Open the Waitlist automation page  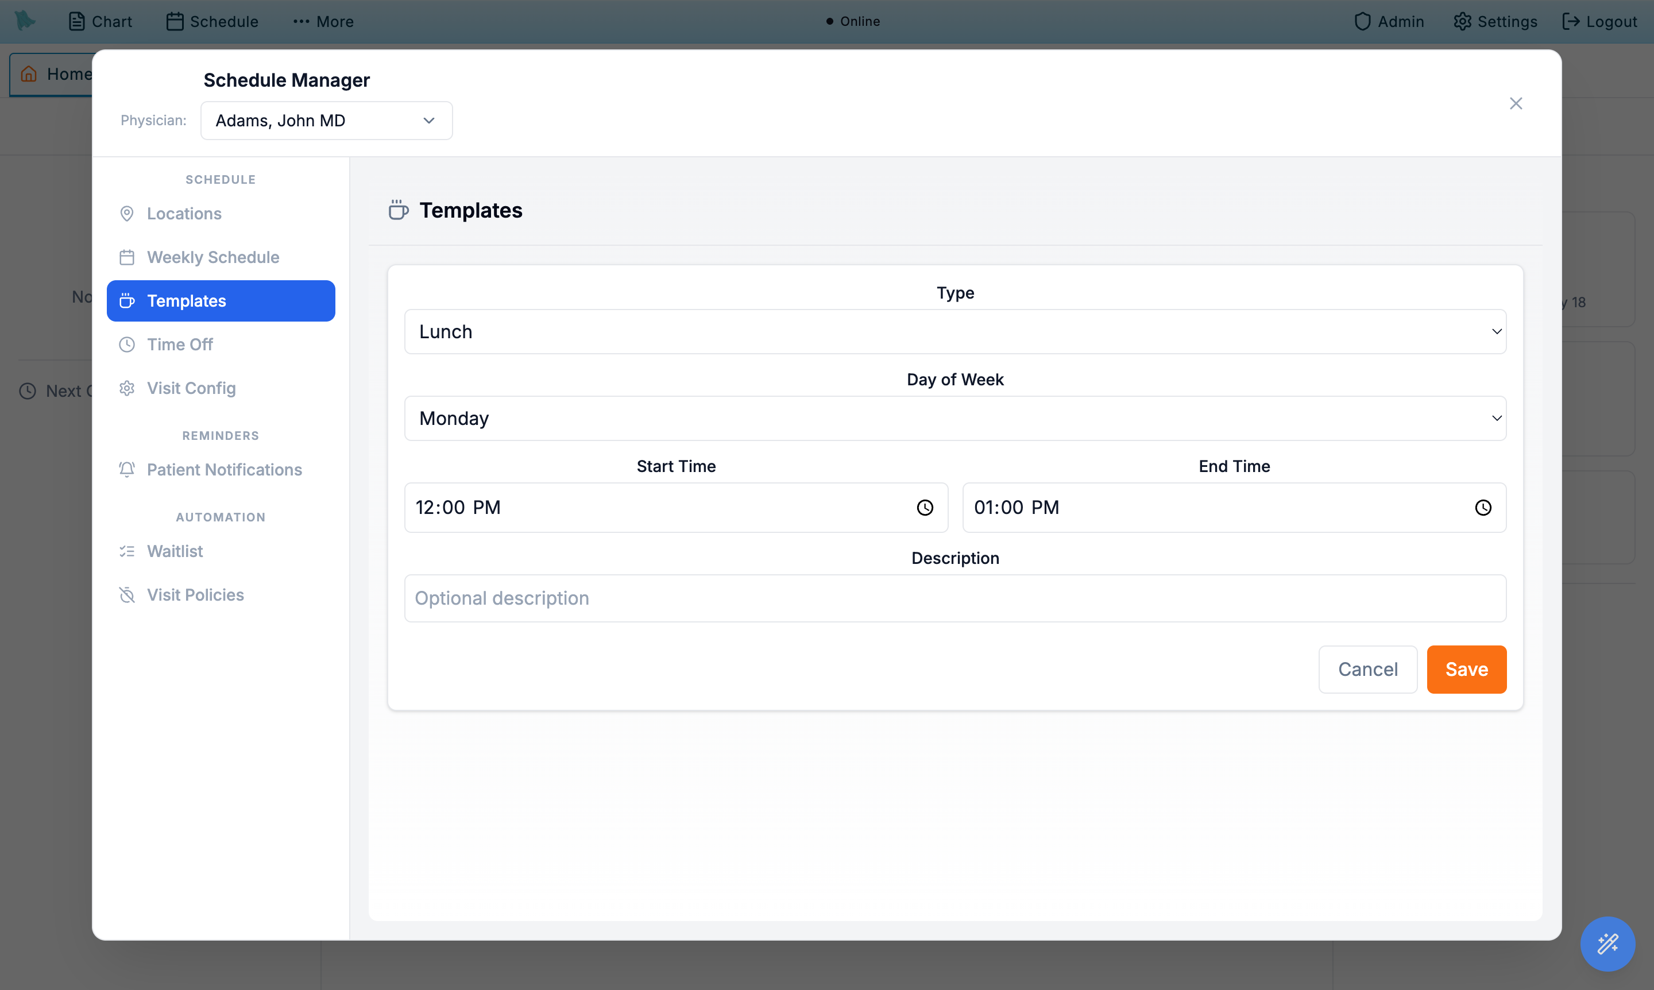coord(221,551)
